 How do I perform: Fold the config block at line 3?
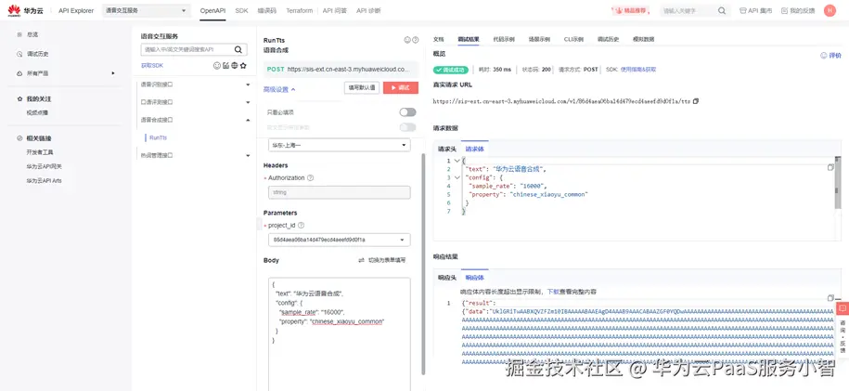click(457, 177)
